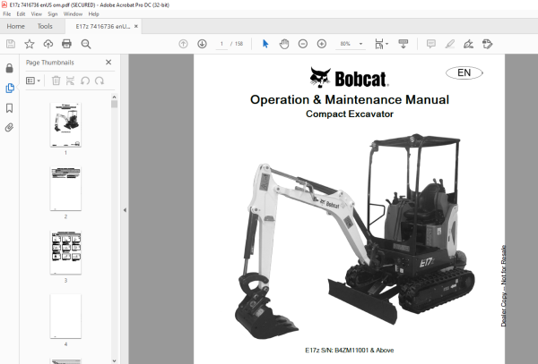Click the read mode scrolling icon
Screen dimensions: 538x364
tap(403, 44)
